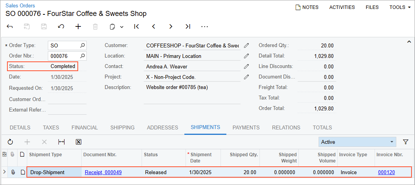415x185 pixels.
Task: Go to the next record
Action: pos(171,26)
